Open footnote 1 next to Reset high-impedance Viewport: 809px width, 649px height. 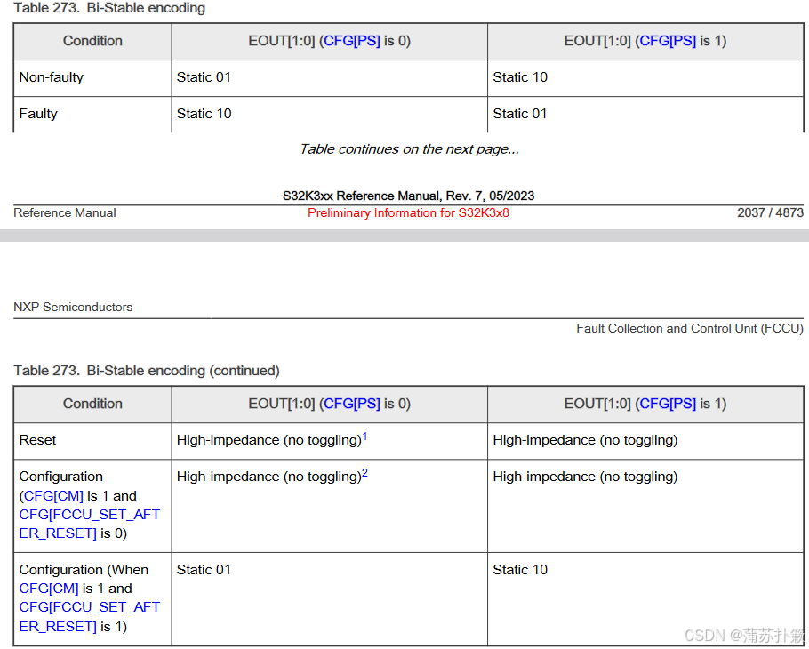click(364, 437)
